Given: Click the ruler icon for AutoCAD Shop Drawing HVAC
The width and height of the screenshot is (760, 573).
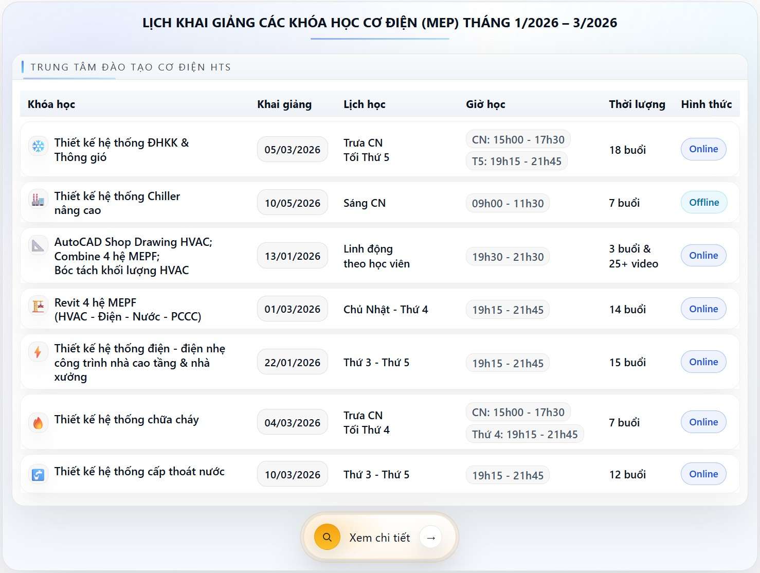Looking at the screenshot, I should click(38, 245).
